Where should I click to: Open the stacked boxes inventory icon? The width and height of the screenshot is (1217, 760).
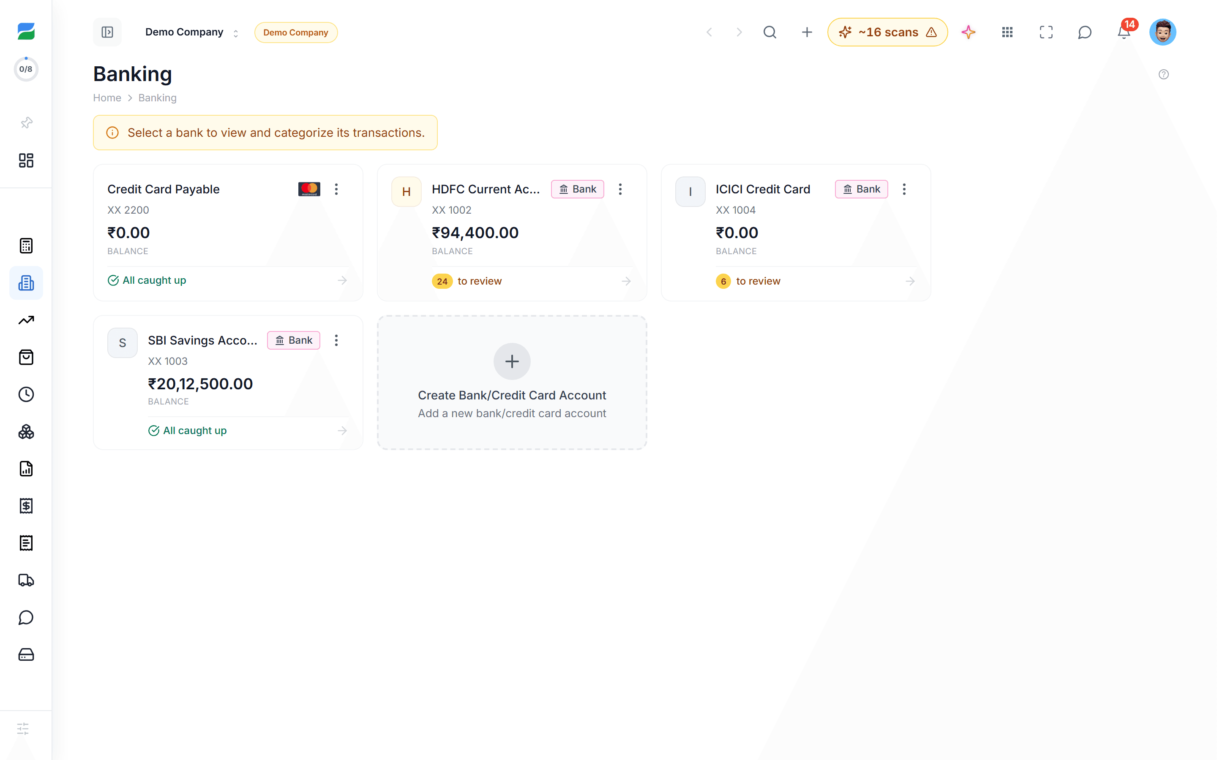[26, 432]
